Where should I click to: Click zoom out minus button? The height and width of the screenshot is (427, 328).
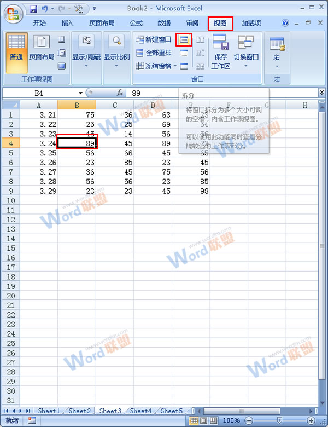[x=249, y=420]
